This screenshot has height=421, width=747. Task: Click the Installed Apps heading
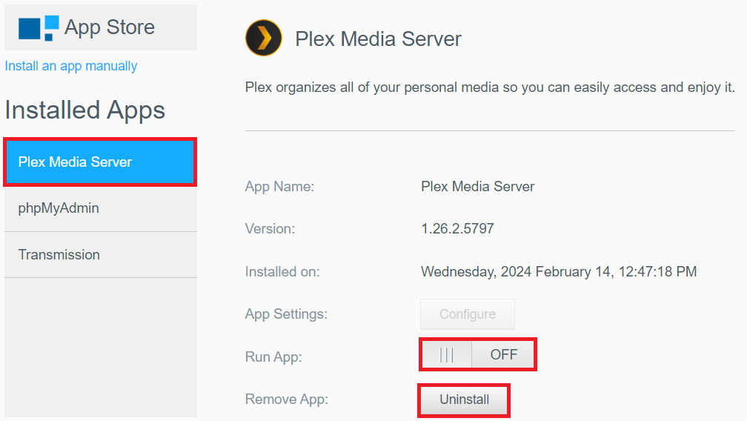coord(85,110)
